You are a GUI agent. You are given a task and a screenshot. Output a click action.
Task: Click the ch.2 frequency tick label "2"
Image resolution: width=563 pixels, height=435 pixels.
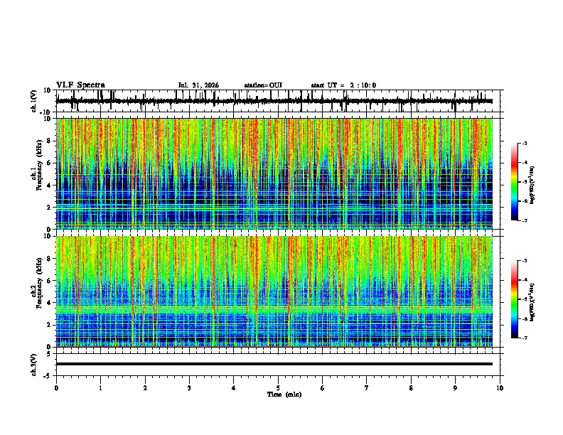(x=50, y=325)
